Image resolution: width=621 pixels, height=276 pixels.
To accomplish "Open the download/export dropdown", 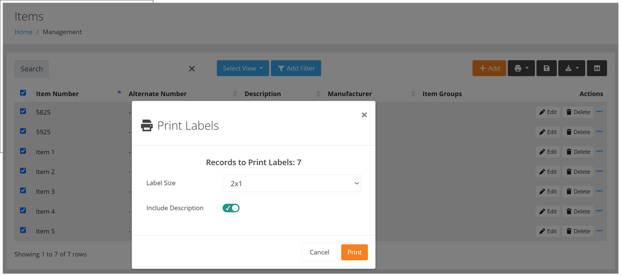I will coord(572,68).
